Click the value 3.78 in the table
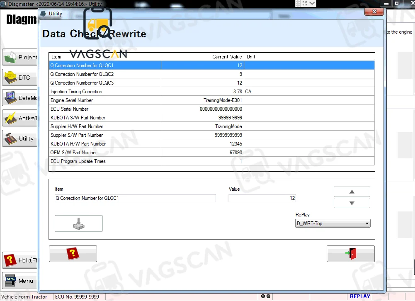Viewport: 415px width, 301px height. (x=238, y=92)
